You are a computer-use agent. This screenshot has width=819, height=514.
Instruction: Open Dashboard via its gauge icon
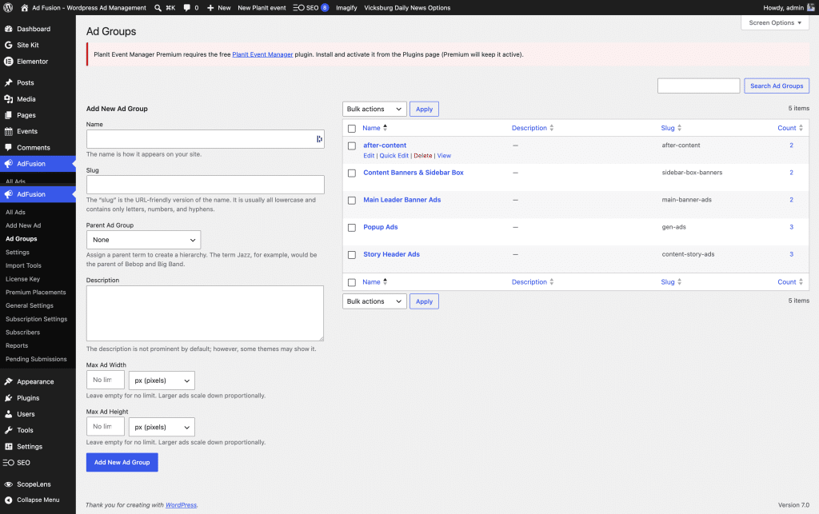coord(8,29)
